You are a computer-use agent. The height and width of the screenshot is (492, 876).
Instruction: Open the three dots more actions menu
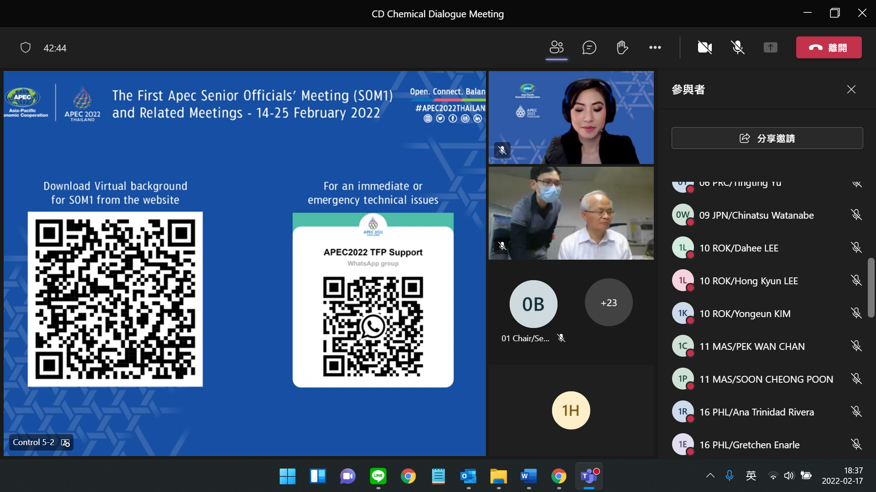(655, 47)
